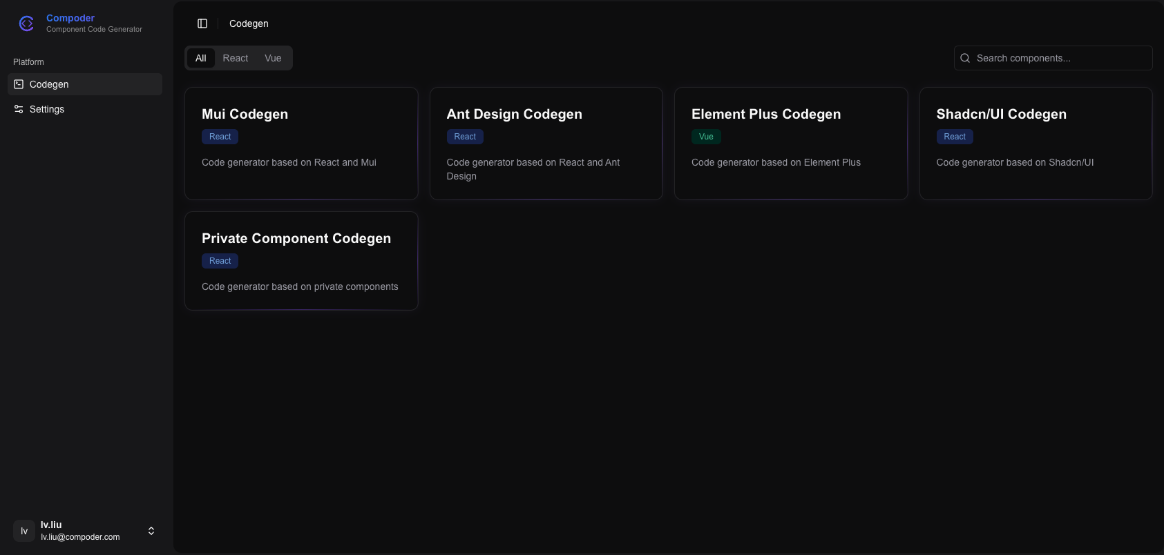The image size is (1164, 555).
Task: Click the React badge on Private Component Codegen
Action: point(220,261)
